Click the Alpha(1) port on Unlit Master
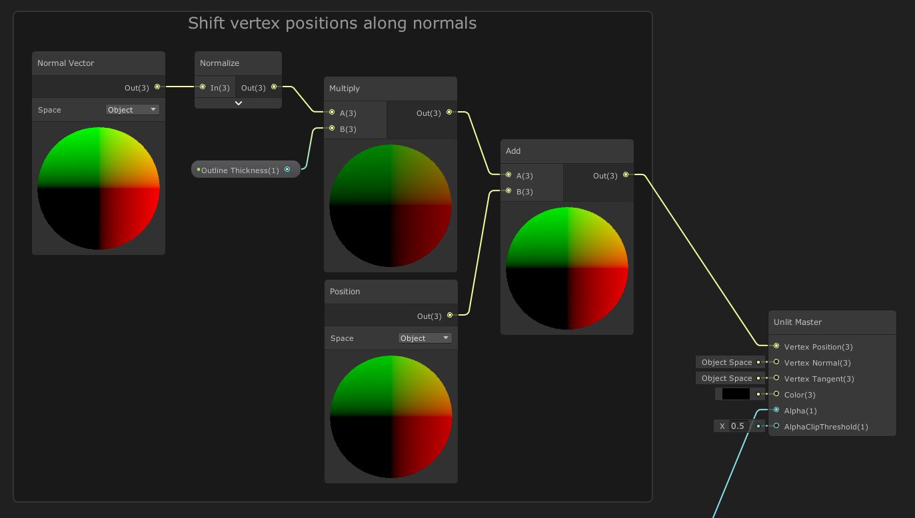 (x=776, y=411)
